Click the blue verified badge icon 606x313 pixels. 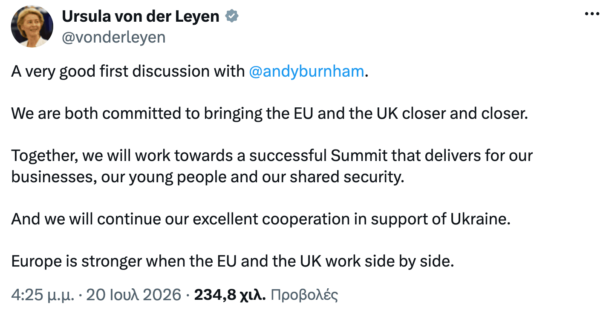(232, 17)
